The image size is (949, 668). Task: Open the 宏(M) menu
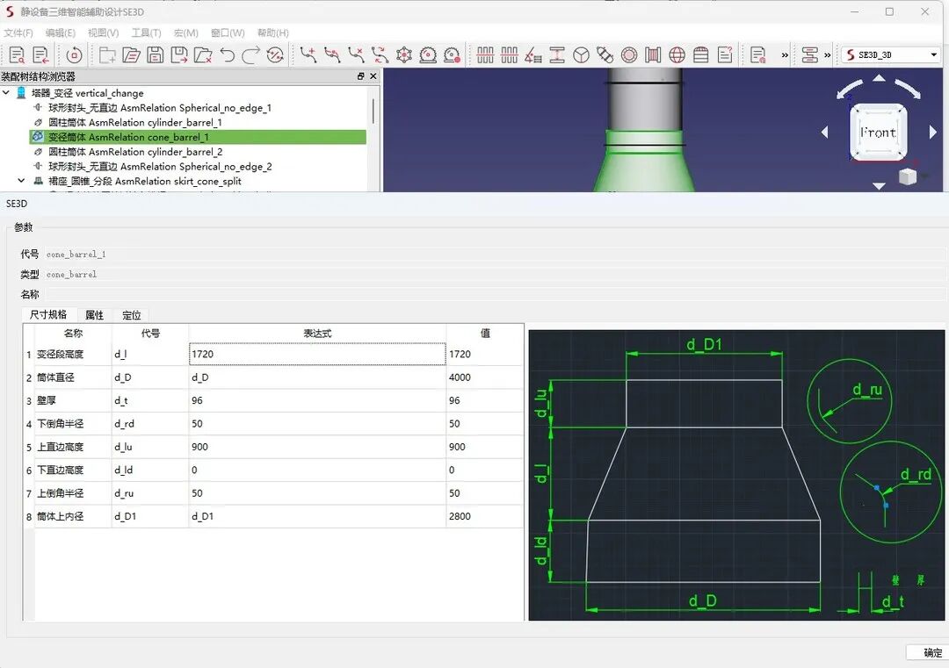click(x=185, y=32)
